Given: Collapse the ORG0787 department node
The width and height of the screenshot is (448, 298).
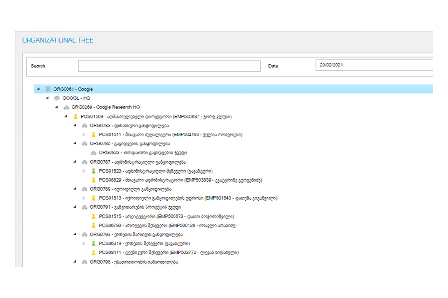Looking at the screenshot, I should click(x=75, y=162).
